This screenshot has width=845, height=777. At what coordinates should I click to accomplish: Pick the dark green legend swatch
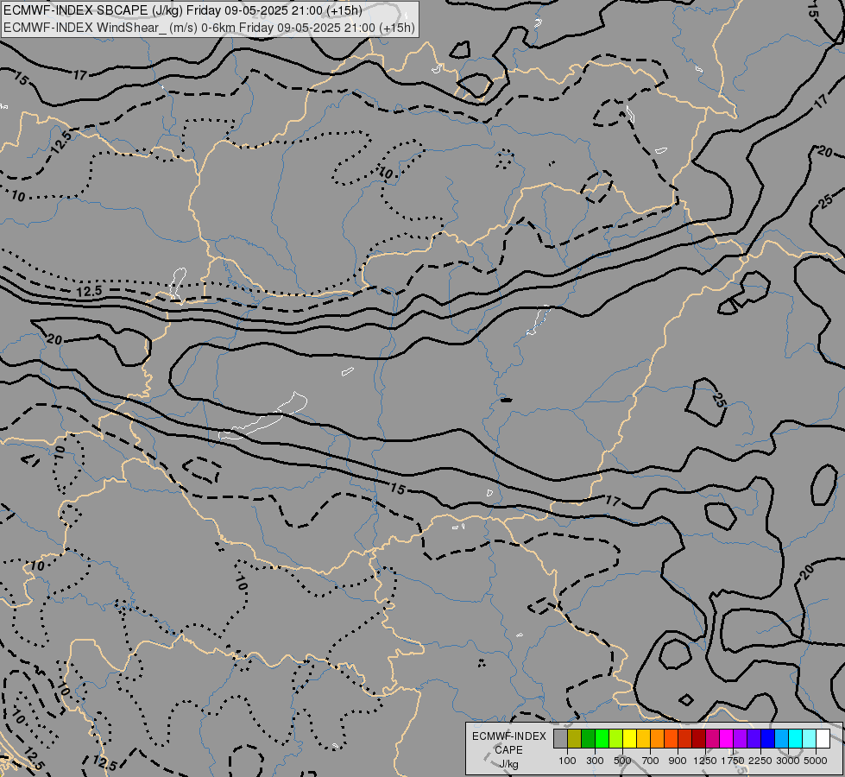(x=588, y=738)
